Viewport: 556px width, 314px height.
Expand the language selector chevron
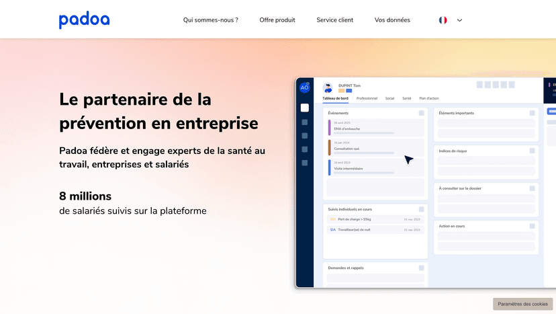point(460,20)
